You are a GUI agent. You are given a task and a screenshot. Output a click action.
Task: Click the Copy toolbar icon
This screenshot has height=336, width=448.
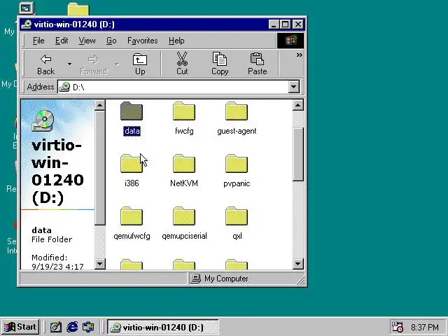pos(220,64)
